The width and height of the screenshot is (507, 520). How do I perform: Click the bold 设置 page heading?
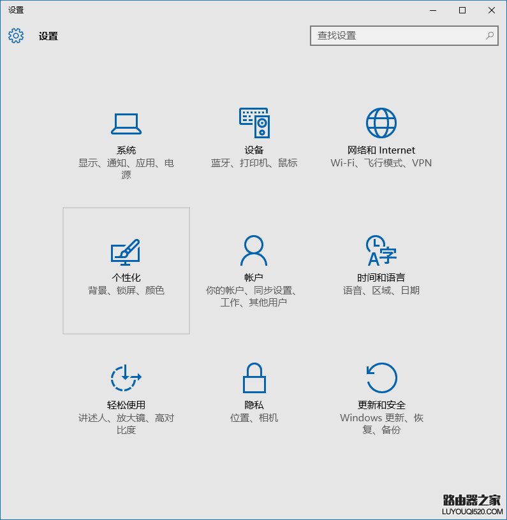[x=48, y=36]
